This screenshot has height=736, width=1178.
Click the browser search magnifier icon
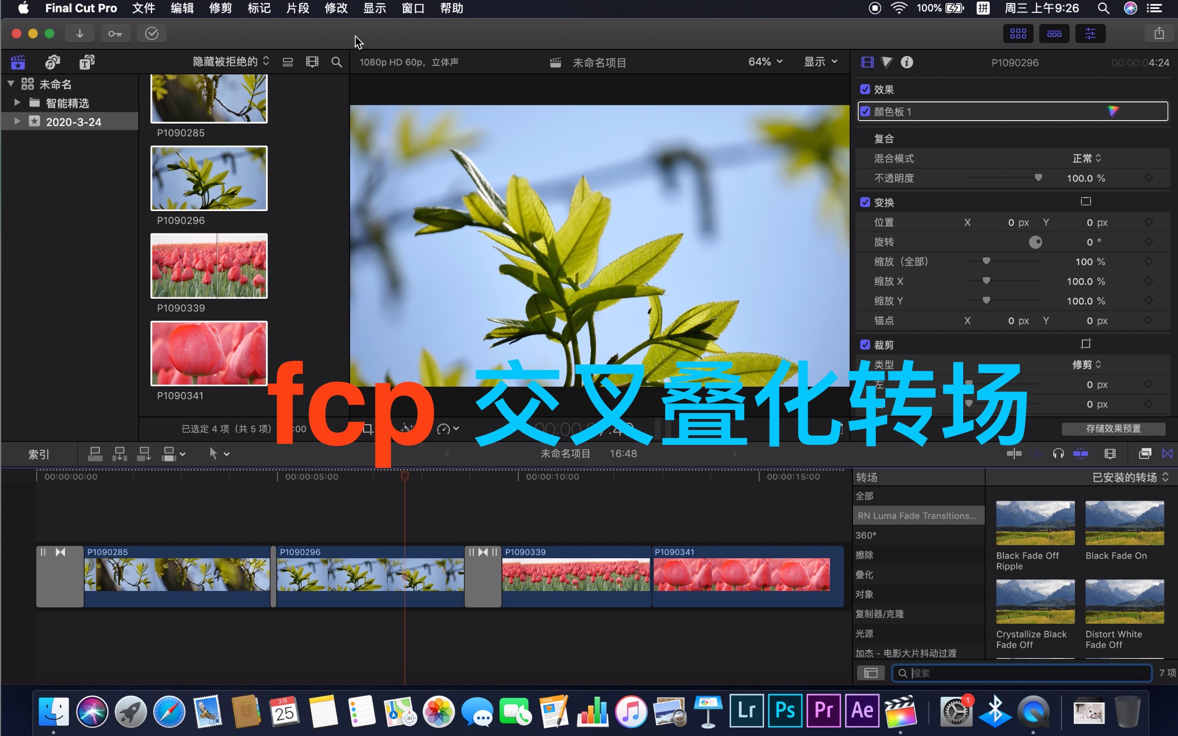click(336, 62)
